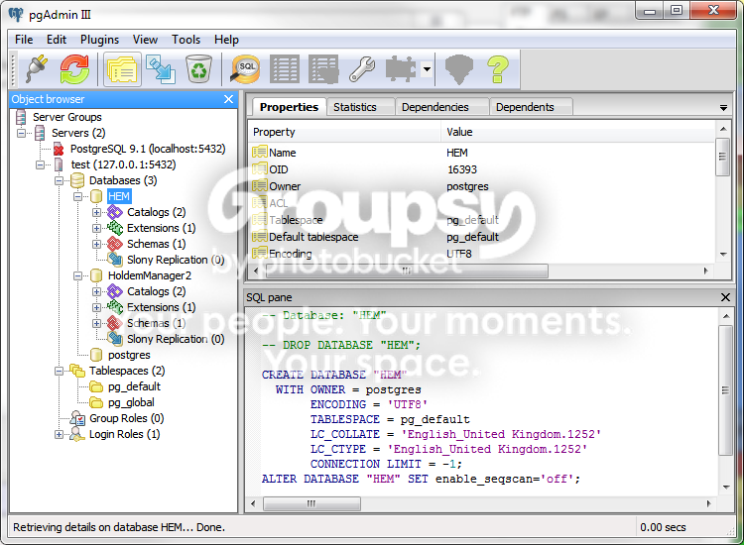The height and width of the screenshot is (545, 744).
Task: Collapse the Databases (3) node
Action: (x=59, y=180)
